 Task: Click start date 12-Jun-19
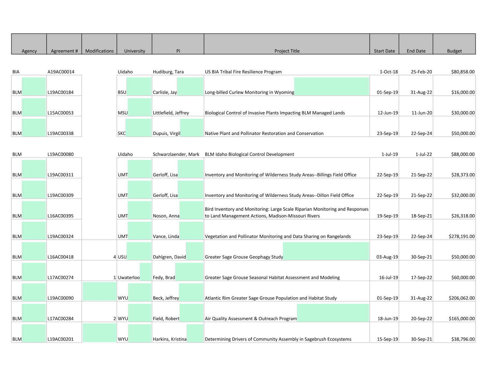pyautogui.click(x=387, y=113)
